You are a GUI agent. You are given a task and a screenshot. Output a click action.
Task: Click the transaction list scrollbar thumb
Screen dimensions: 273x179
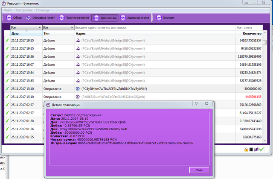point(265,42)
